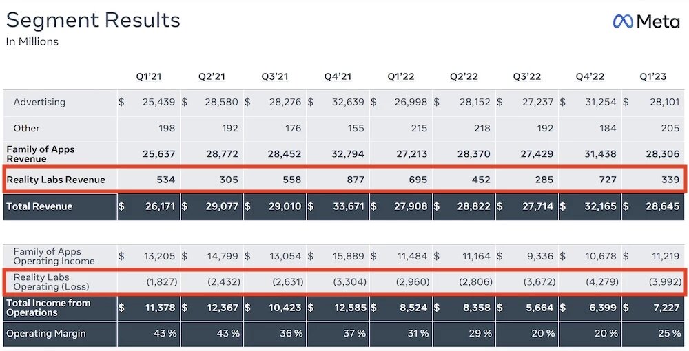Viewport: 689px width, 351px height.
Task: Click the Family of Apps Operating Income label
Action: click(54, 256)
